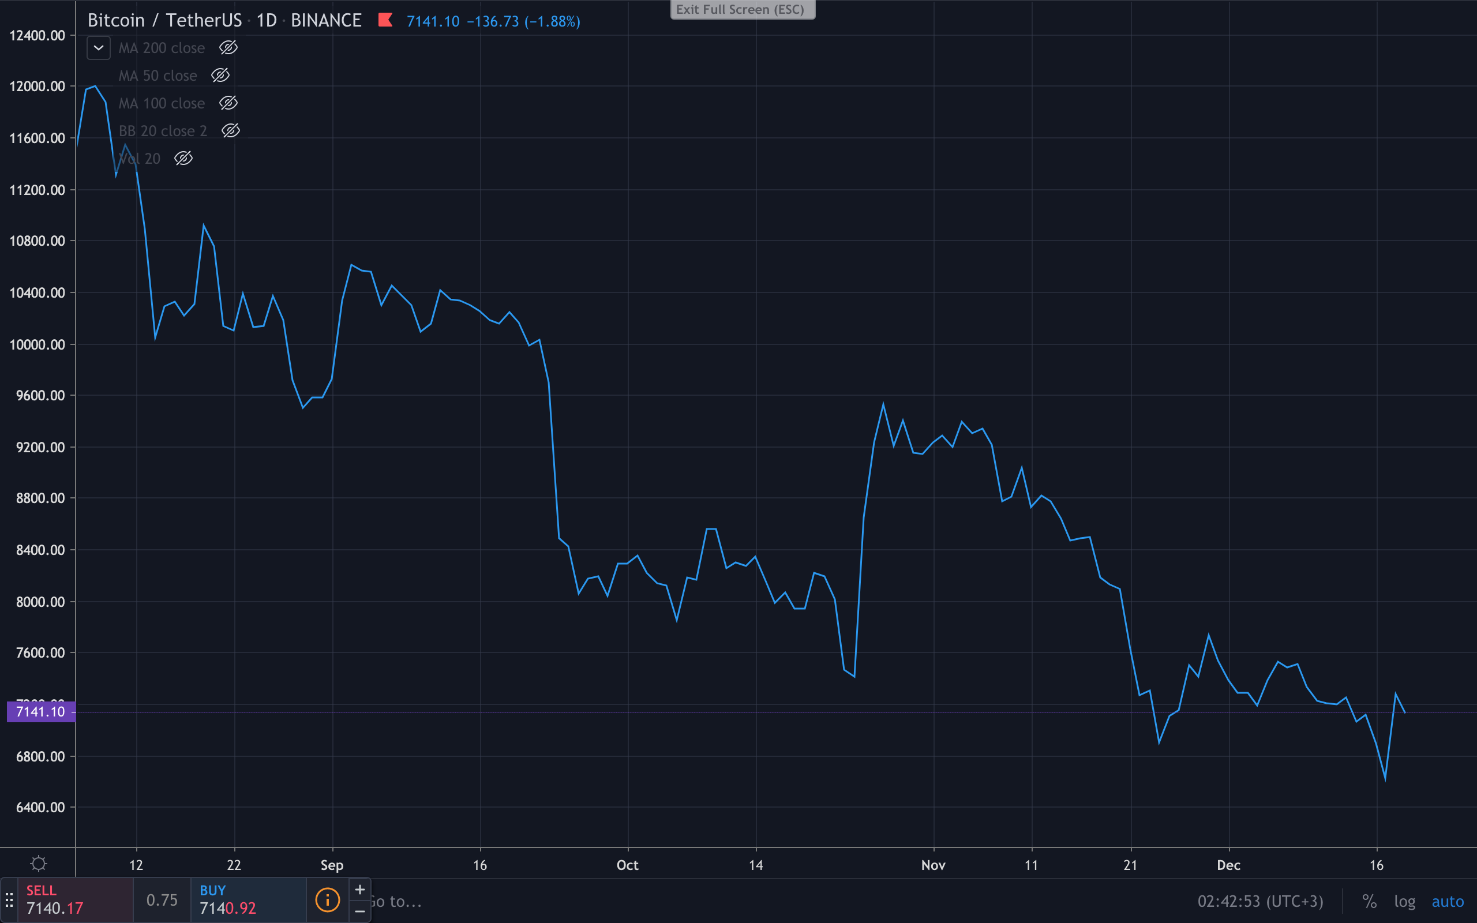Click the minus icon in the trading panel
The height and width of the screenshot is (923, 1477).
click(360, 911)
